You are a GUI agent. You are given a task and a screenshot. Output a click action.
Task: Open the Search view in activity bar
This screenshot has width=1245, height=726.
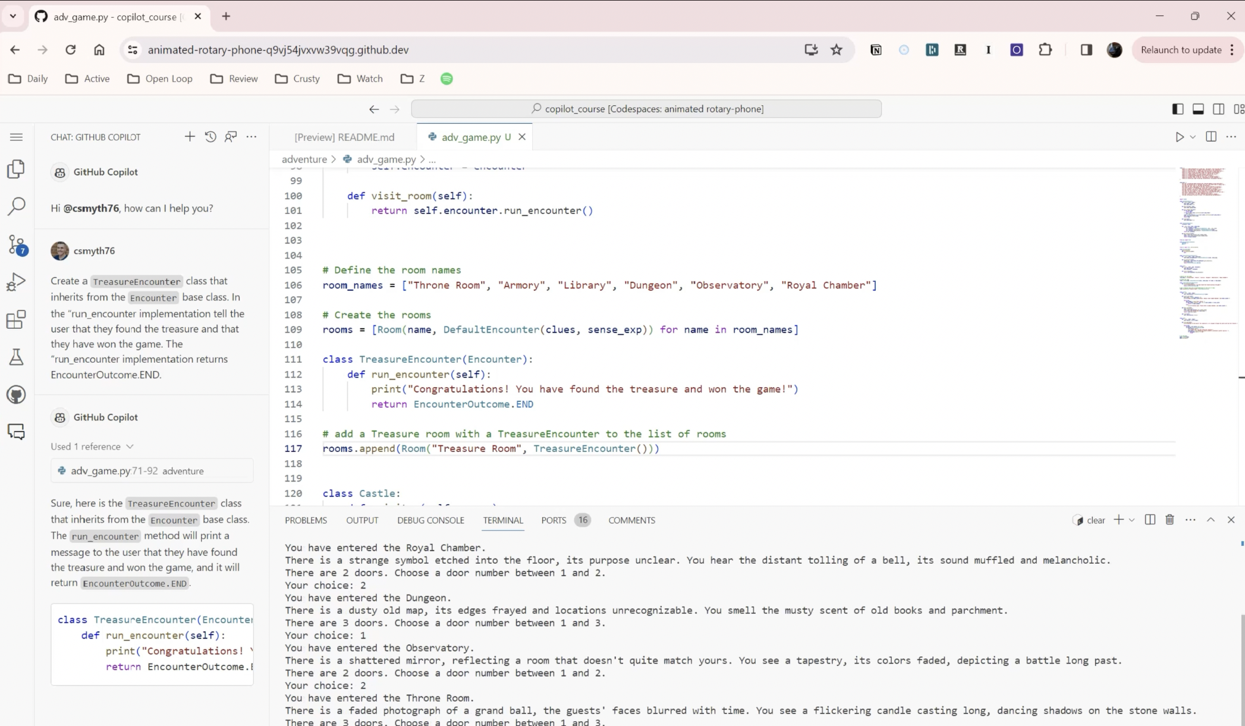[x=16, y=206]
